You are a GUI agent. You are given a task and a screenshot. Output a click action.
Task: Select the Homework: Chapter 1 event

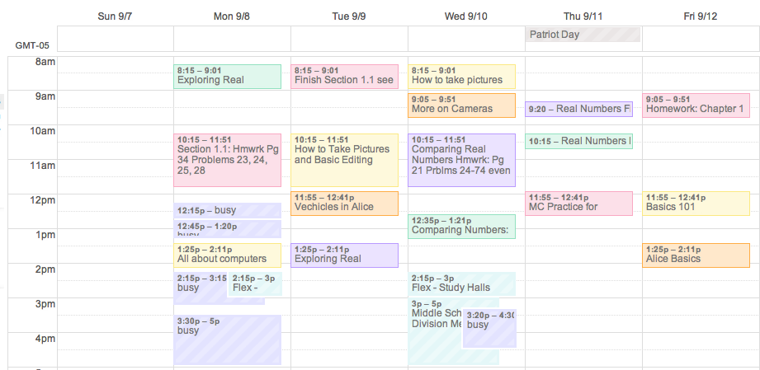(x=696, y=105)
